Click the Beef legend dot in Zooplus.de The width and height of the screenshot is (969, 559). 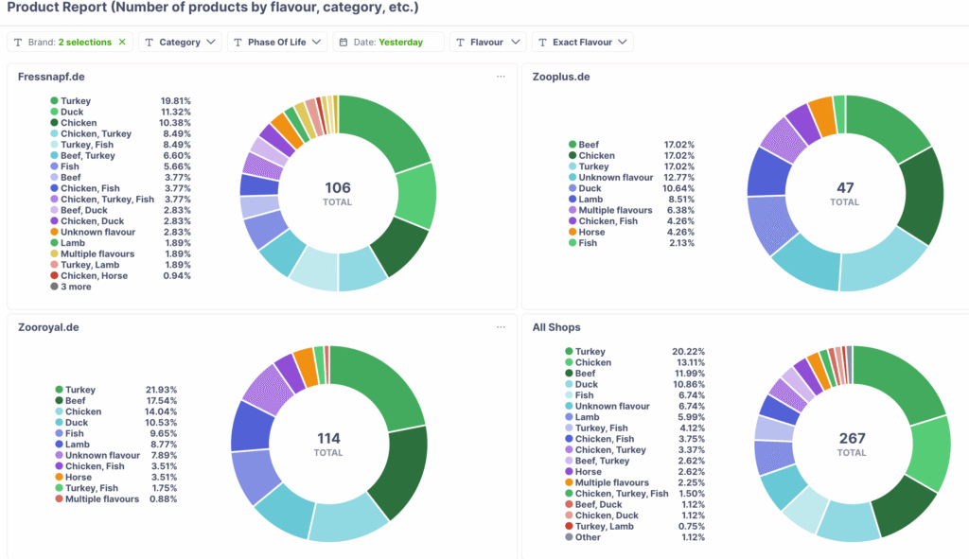(x=573, y=145)
